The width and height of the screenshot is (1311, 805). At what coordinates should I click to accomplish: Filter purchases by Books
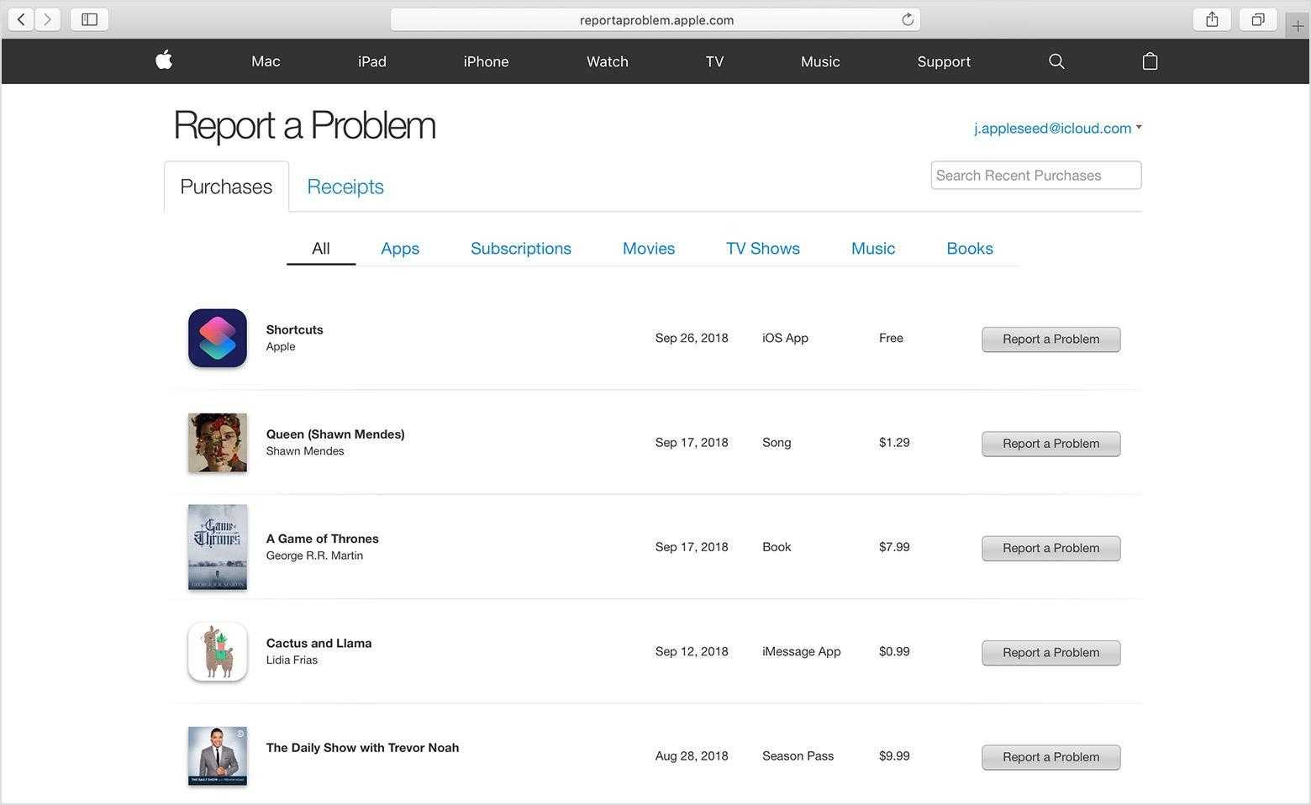[969, 249]
